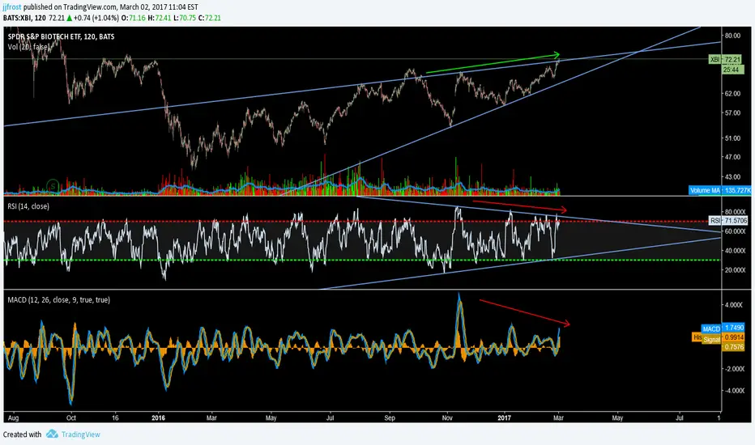
Task: Click the Created with footer text
Action: [x=22, y=434]
